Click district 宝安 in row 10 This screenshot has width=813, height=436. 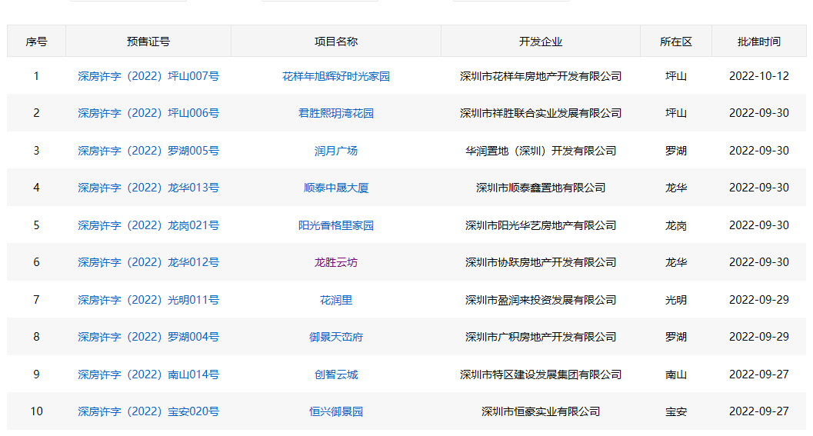pos(676,411)
